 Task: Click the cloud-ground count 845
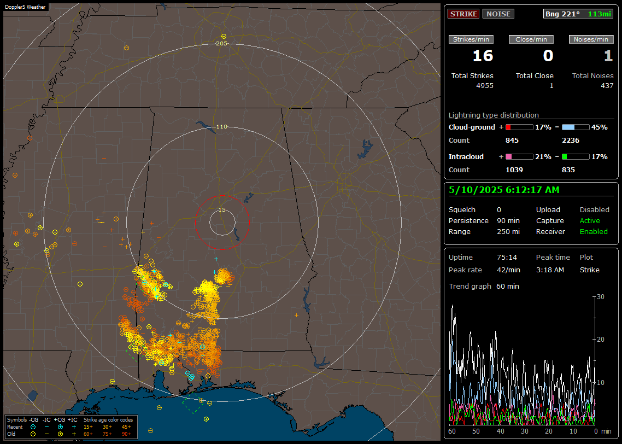point(512,141)
